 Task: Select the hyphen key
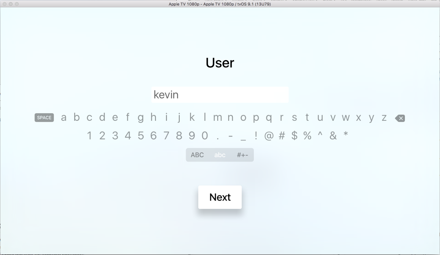(x=230, y=136)
